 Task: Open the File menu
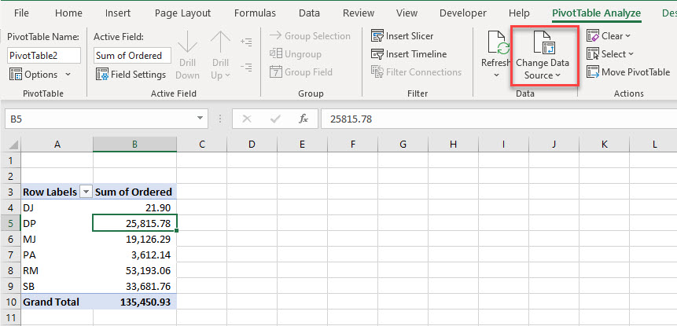pyautogui.click(x=22, y=13)
